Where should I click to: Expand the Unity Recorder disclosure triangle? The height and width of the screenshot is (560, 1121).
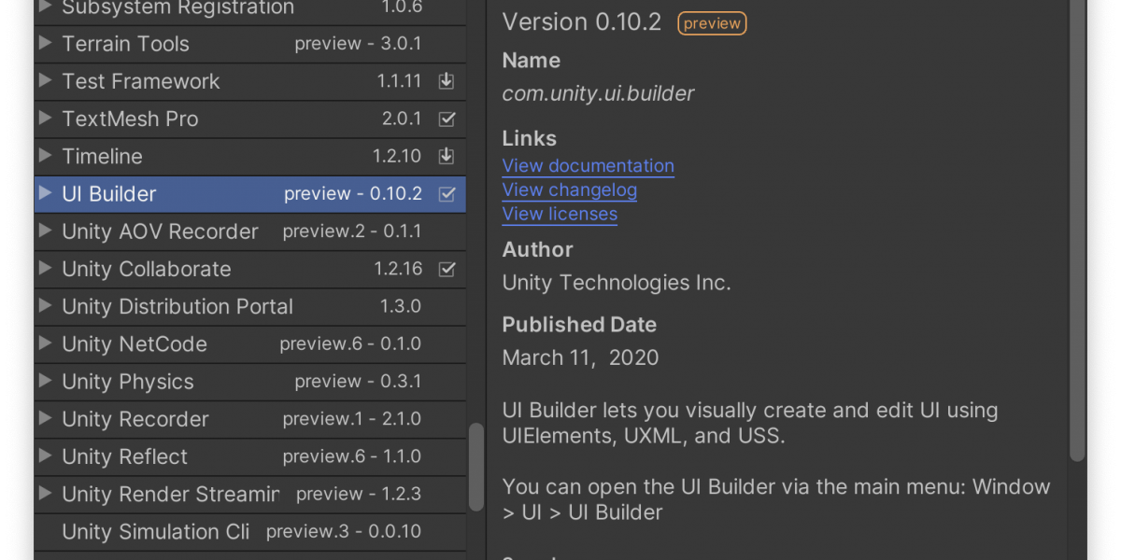45,419
